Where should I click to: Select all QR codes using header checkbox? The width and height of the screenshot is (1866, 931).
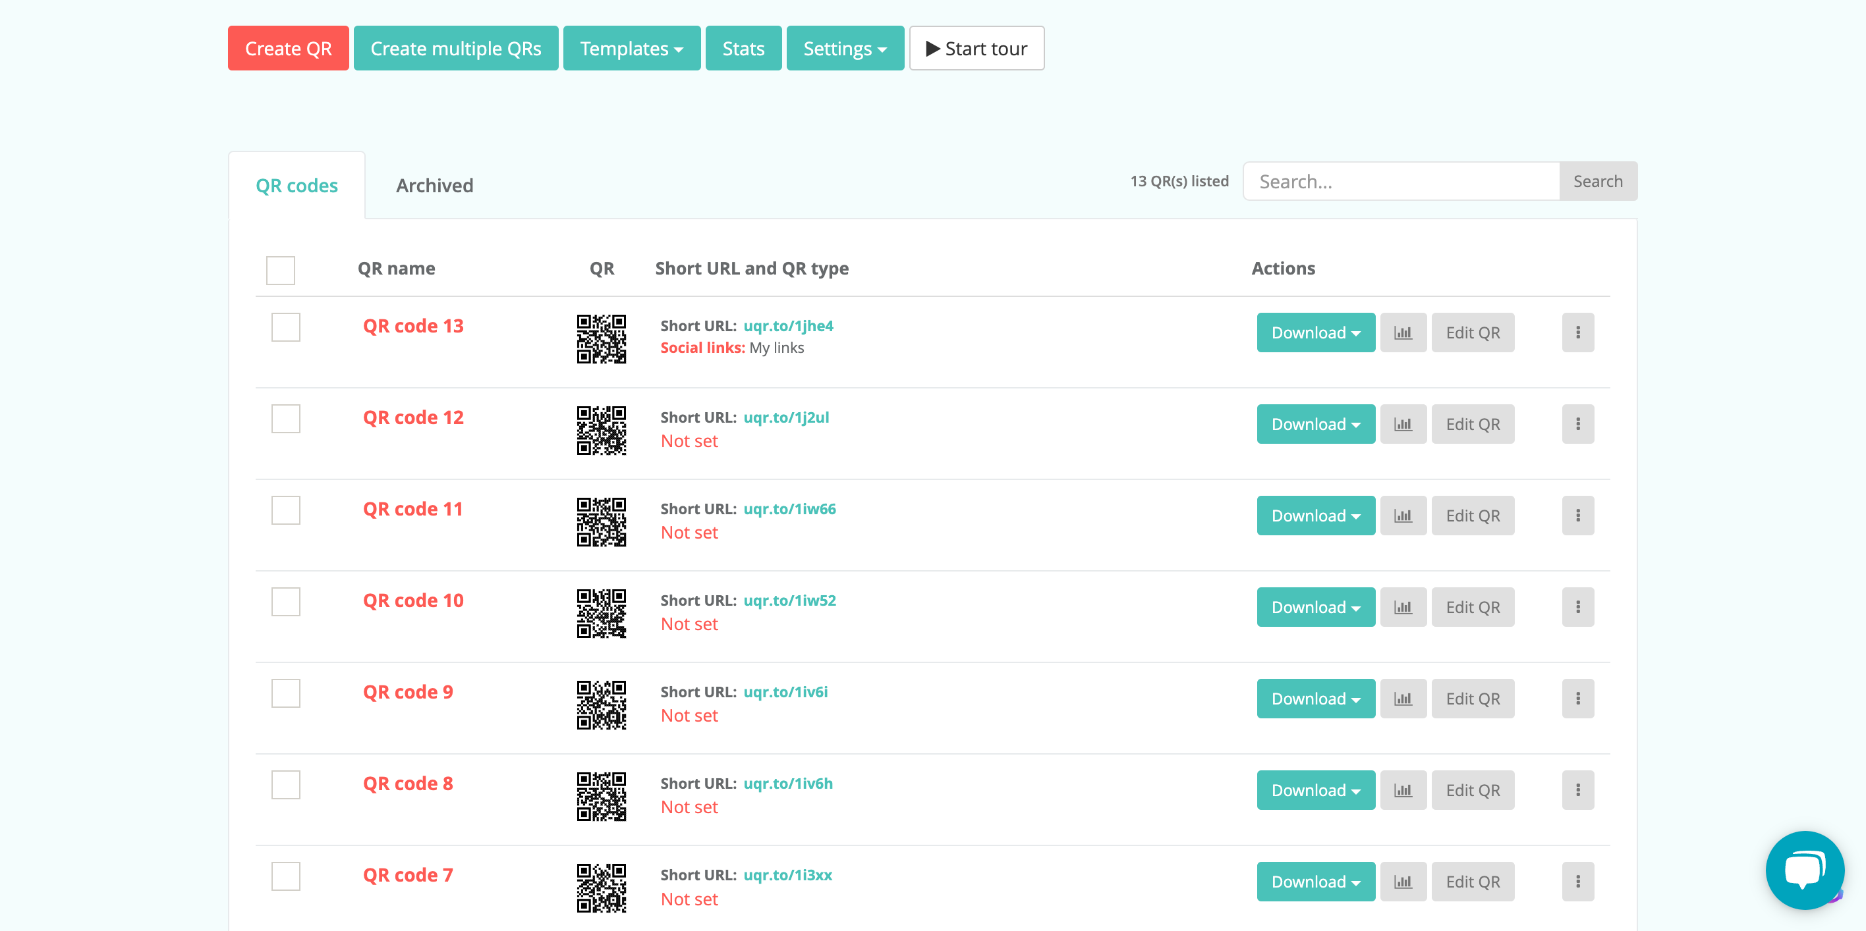pos(280,270)
